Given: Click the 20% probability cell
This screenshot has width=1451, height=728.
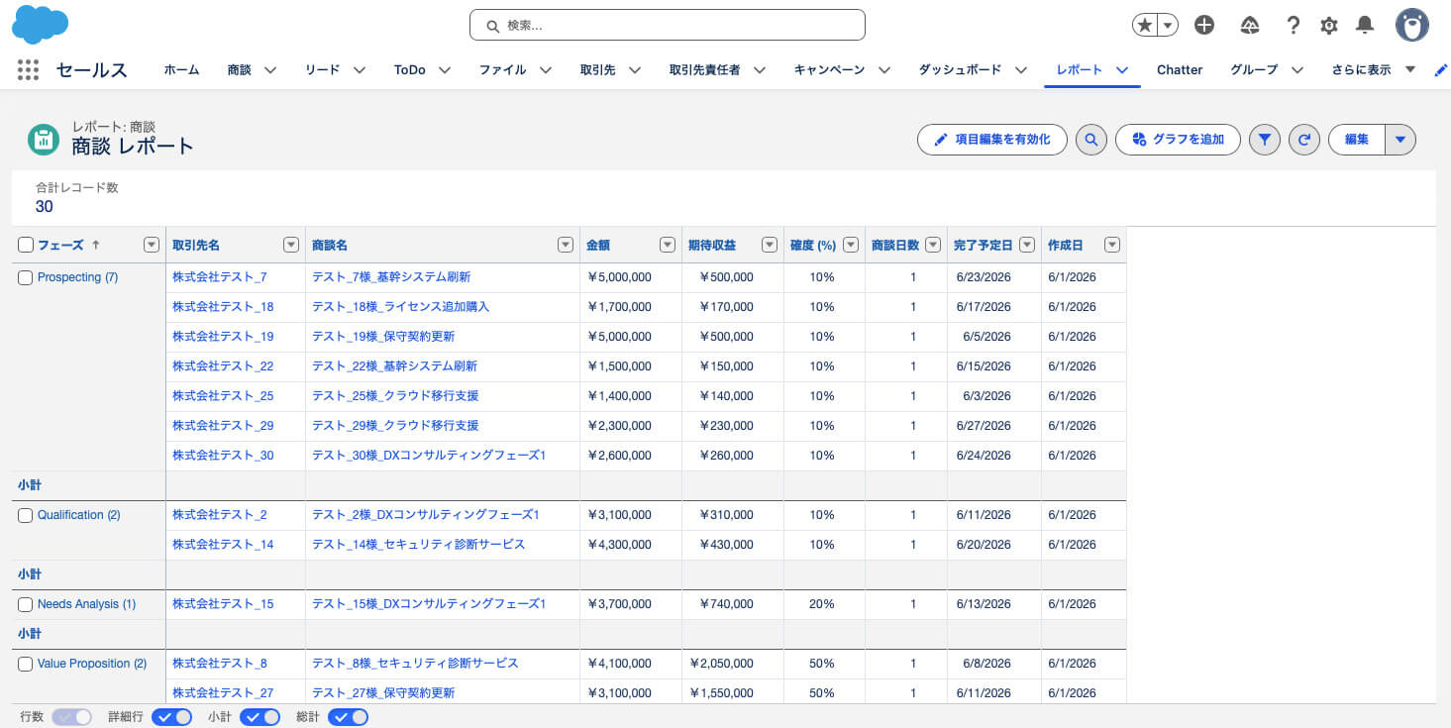Looking at the screenshot, I should [822, 604].
